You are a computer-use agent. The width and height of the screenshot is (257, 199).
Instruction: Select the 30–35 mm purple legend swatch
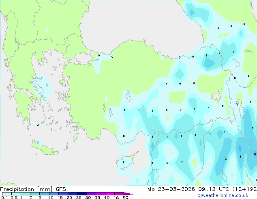click(x=91, y=194)
